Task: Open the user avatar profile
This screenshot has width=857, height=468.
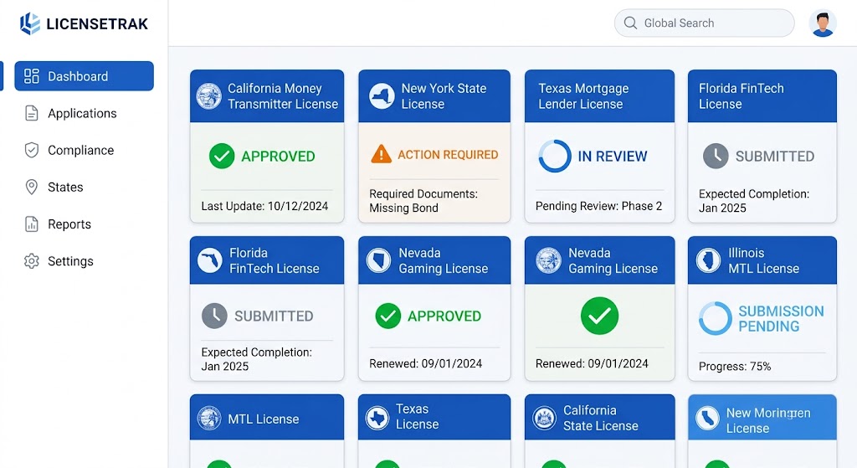Action: click(x=823, y=23)
